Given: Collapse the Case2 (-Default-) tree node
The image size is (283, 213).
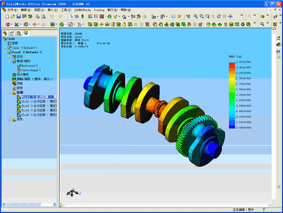Looking at the screenshot, I should click(5, 53).
